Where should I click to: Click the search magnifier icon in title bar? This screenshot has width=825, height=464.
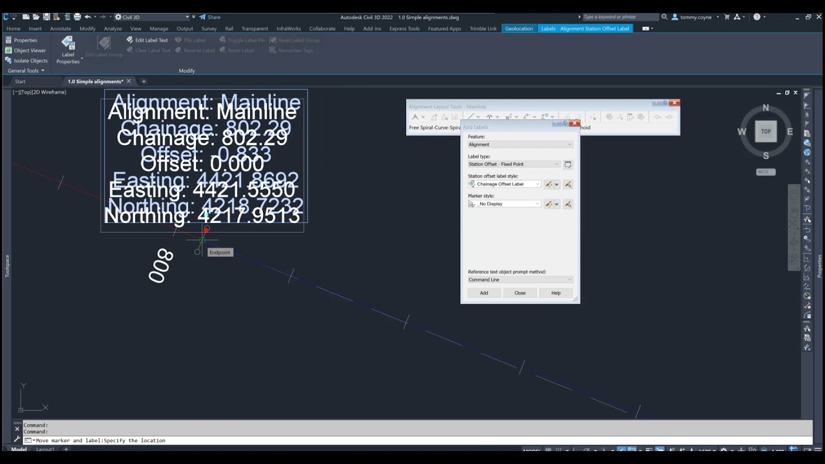665,17
